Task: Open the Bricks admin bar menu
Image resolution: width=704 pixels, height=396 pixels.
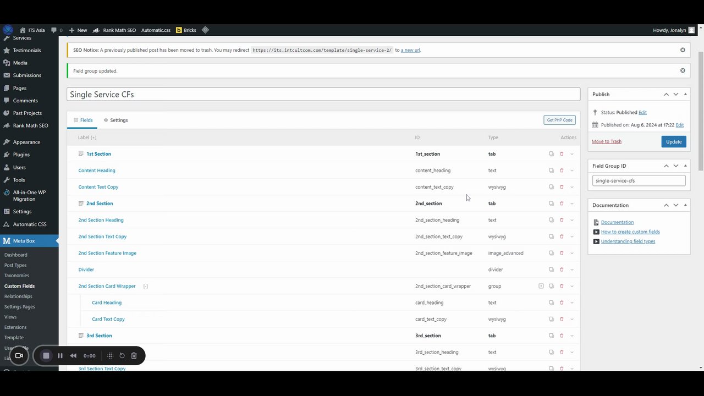Action: [x=186, y=30]
